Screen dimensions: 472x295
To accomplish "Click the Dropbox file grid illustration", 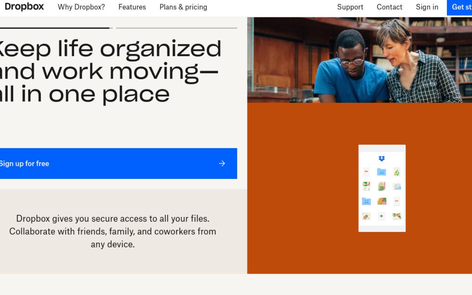I will pos(382,188).
